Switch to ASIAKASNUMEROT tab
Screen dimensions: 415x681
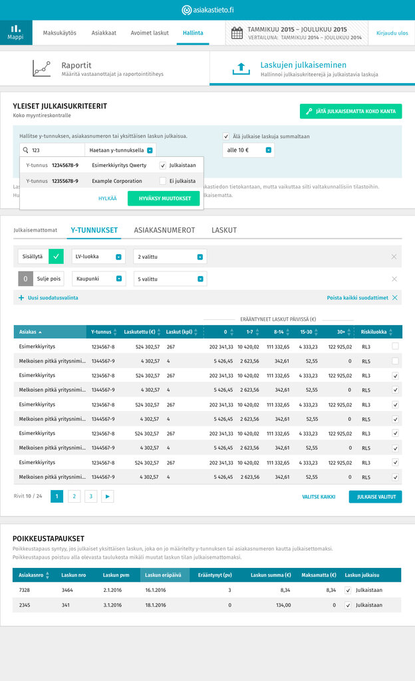pyautogui.click(x=164, y=230)
